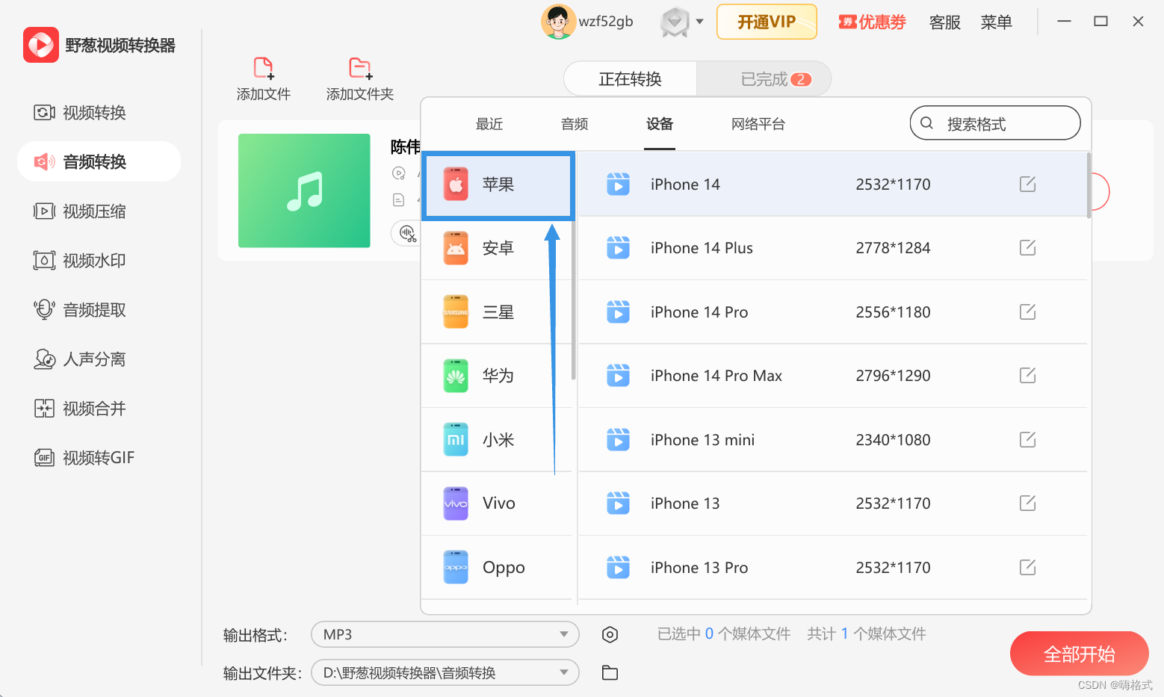1164x697 pixels.
Task: Select iPhone 14 preset
Action: pyautogui.click(x=832, y=185)
